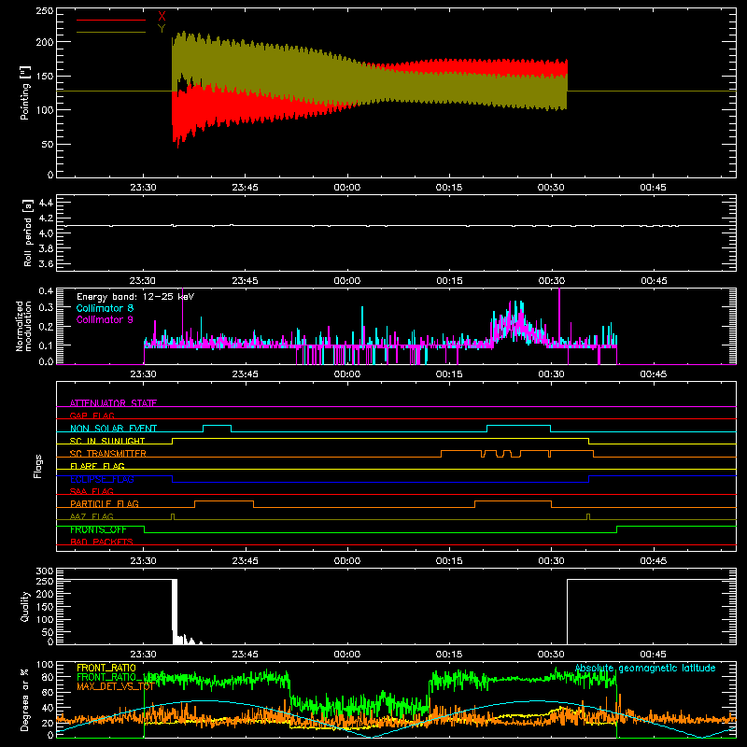Image resolution: width=747 pixels, height=747 pixels.
Task: Click the Quality axis title
Action: pos(25,606)
